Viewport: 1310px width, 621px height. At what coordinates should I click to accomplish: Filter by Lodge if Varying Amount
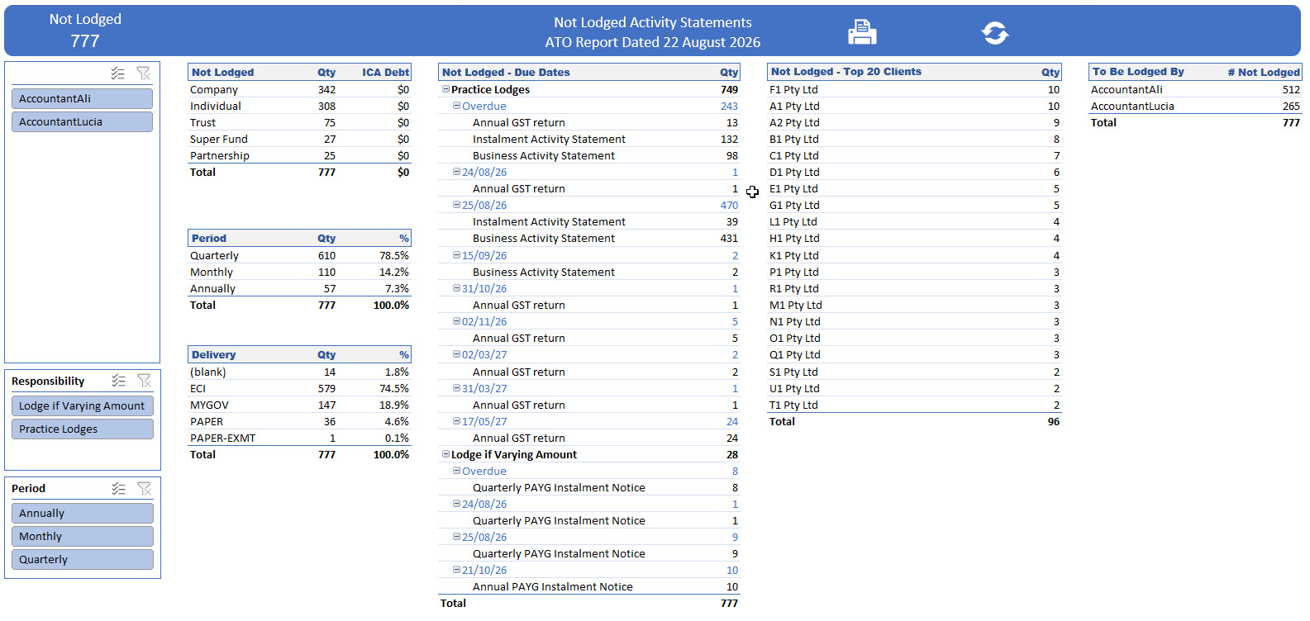point(82,405)
